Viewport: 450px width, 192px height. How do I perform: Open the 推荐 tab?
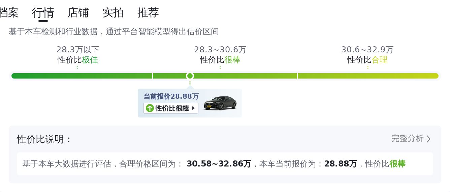coord(148,13)
